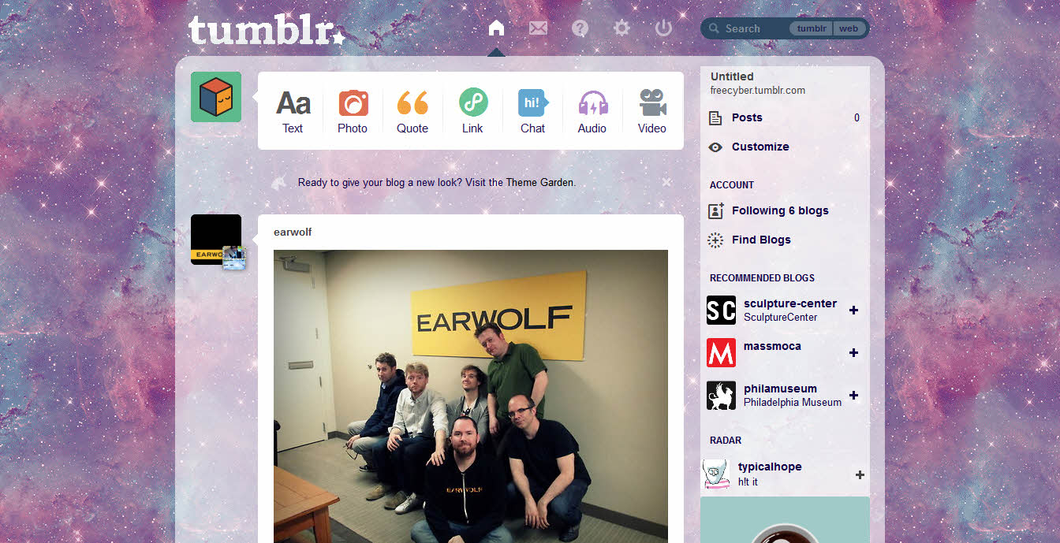The width and height of the screenshot is (1060, 543).
Task: Open the Settings gear icon
Action: tap(621, 28)
